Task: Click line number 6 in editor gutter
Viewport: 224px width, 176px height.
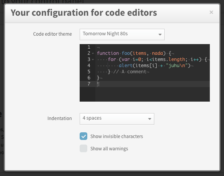Action: tap(89, 78)
